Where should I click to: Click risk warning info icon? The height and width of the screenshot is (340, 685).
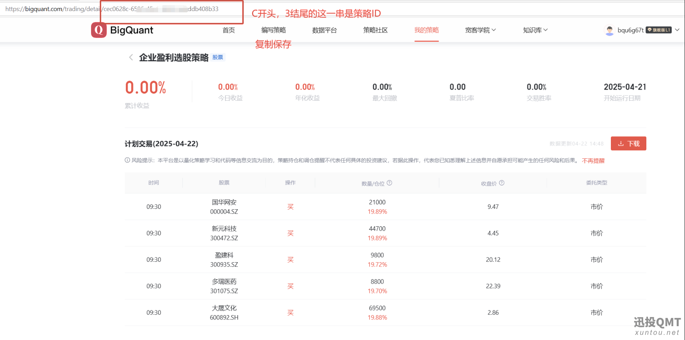(127, 160)
